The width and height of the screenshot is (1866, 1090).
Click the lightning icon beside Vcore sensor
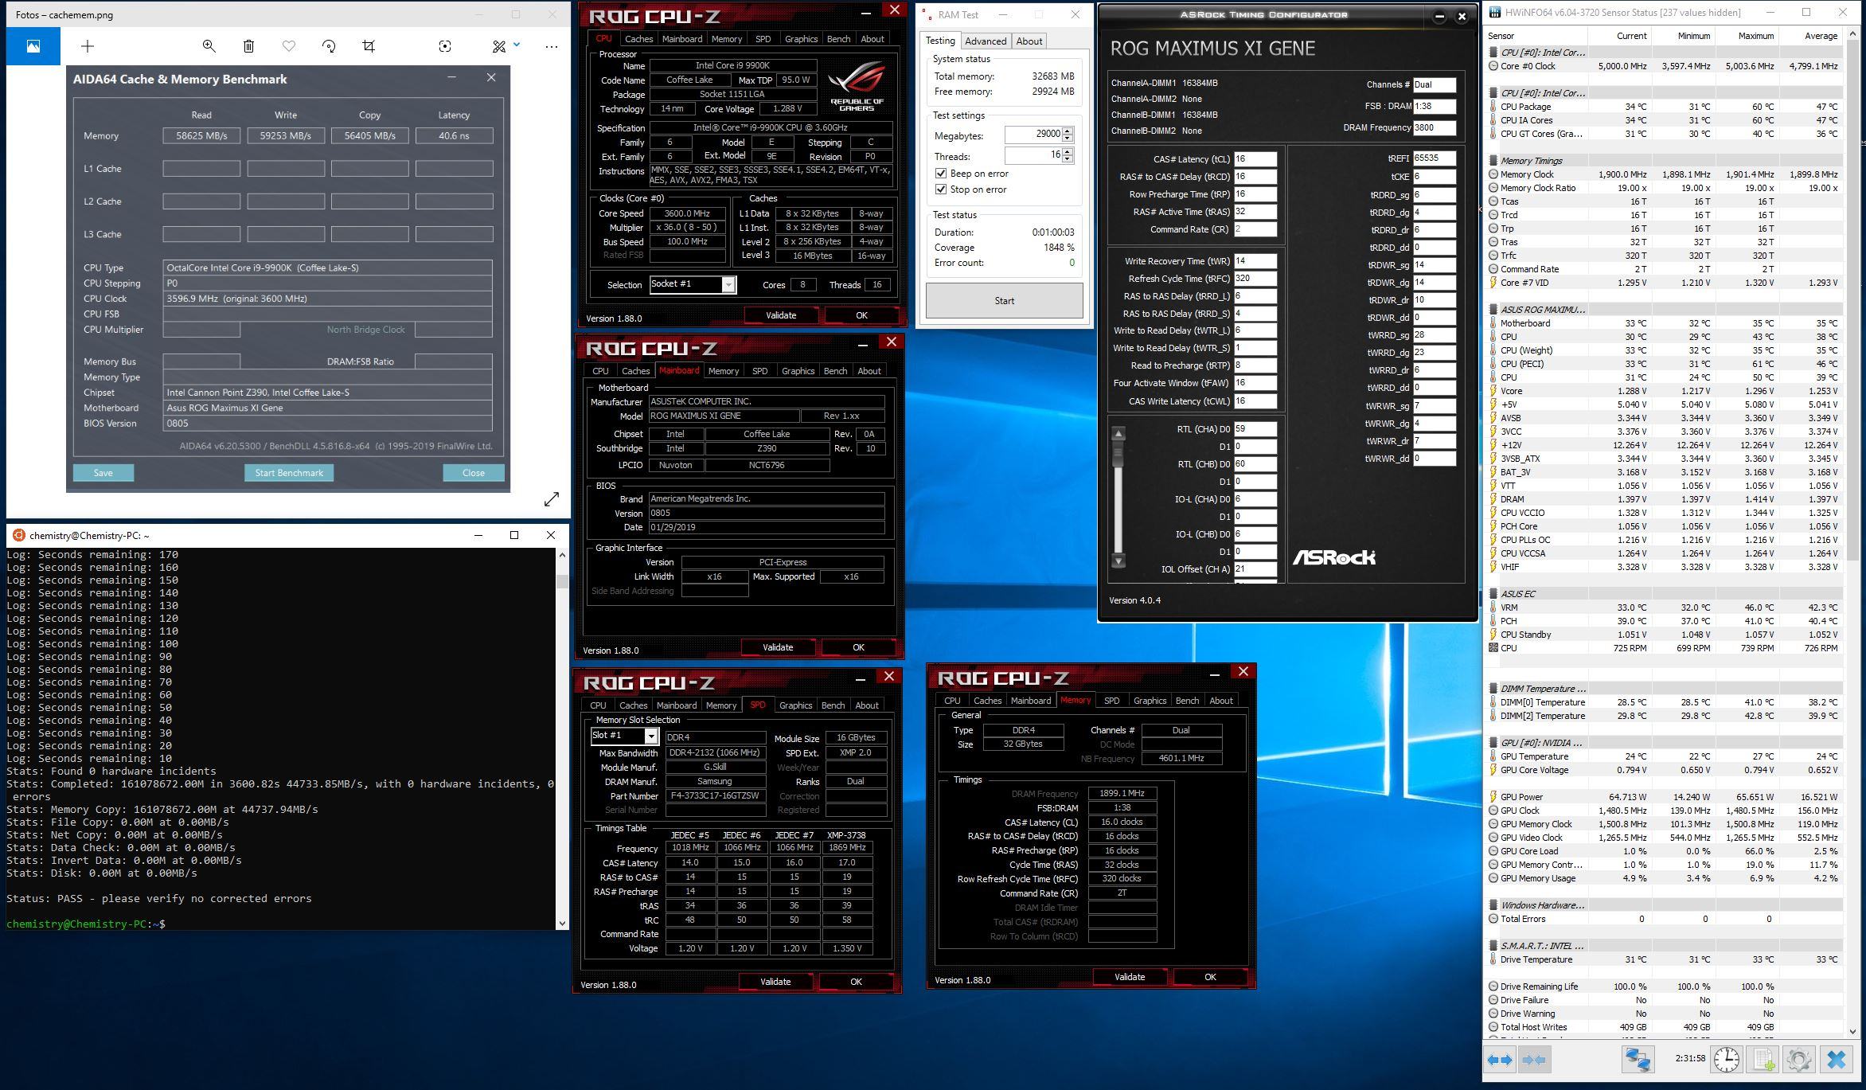pyautogui.click(x=1493, y=391)
